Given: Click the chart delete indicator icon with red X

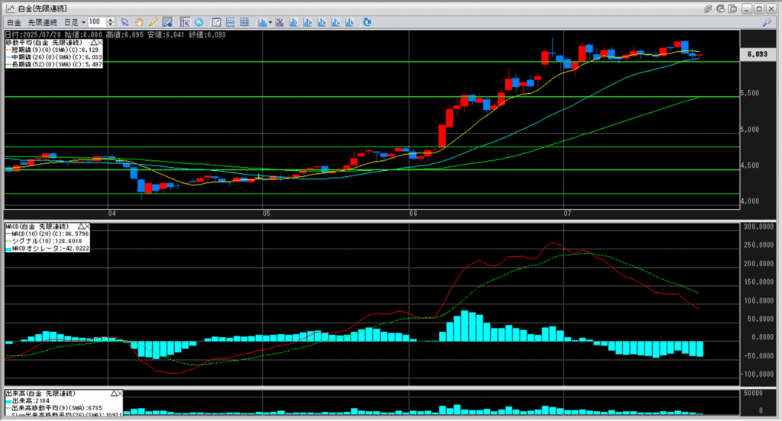Looking at the screenshot, I should pyautogui.click(x=280, y=22).
